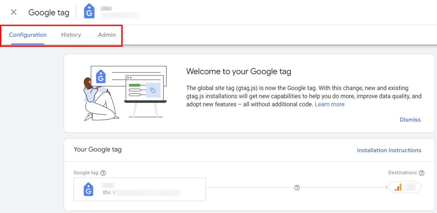Click the 'Welcome to your Google tag' heading
The width and height of the screenshot is (437, 213).
click(x=239, y=71)
